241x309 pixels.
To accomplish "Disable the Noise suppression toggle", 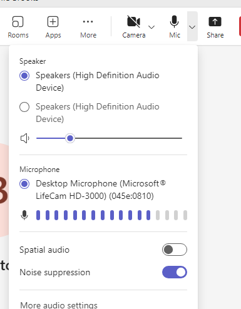I will click(175, 272).
